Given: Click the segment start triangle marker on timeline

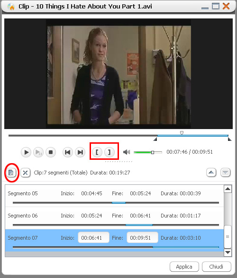Looking at the screenshot, I should pyautogui.click(x=155, y=139).
